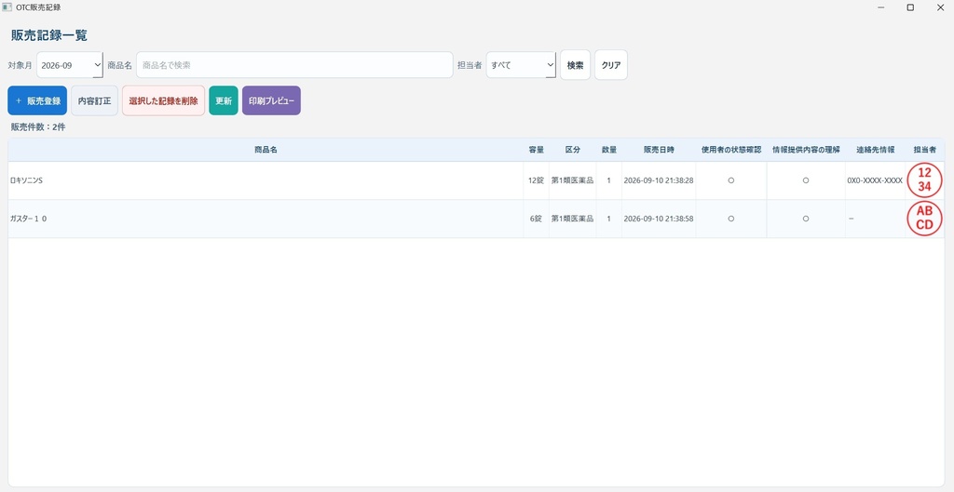Viewport: 954px width, 492px height.
Task: Click the 販売登録 button
Action: [37, 100]
